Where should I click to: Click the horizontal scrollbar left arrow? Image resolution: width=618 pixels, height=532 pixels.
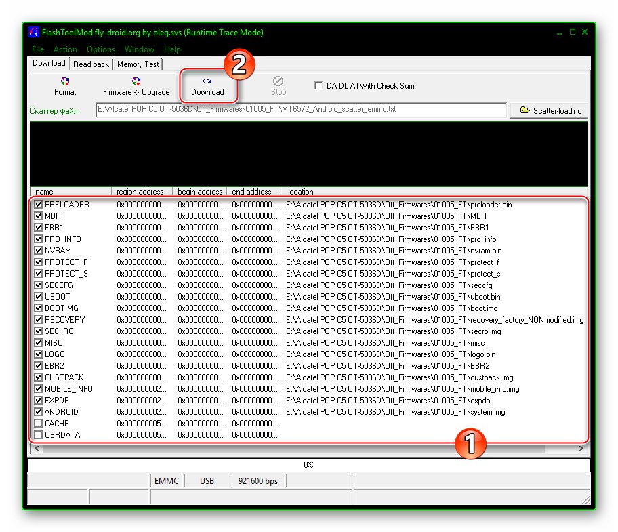click(x=37, y=448)
